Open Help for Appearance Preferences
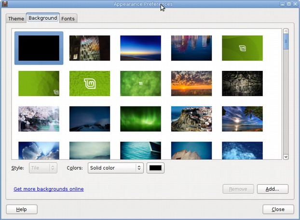The height and width of the screenshot is (220, 300). pyautogui.click(x=22, y=209)
